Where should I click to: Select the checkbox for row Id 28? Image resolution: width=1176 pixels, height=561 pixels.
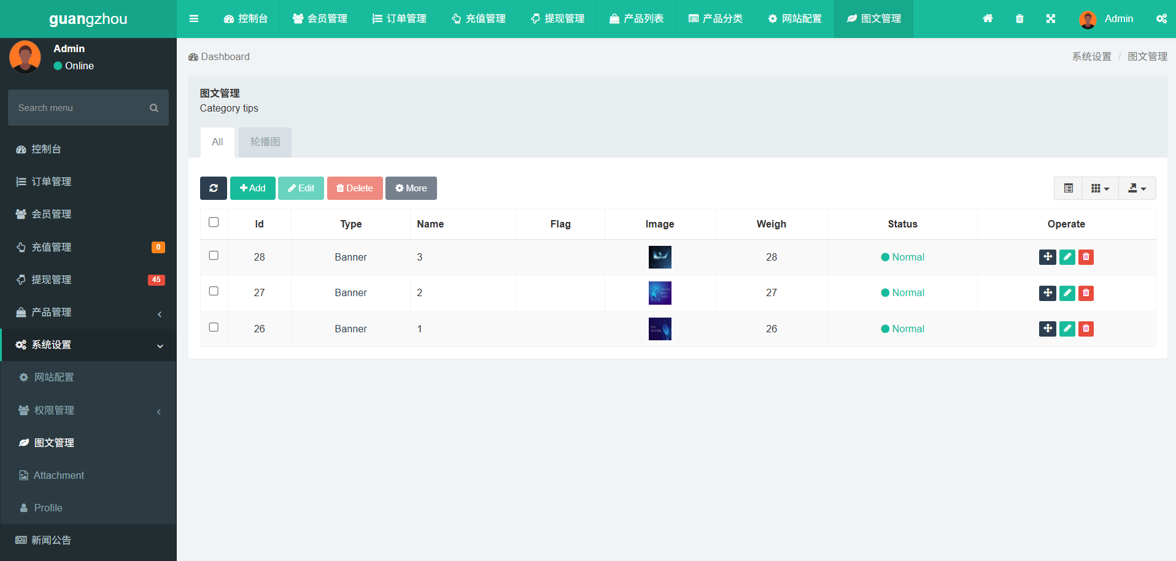[214, 256]
